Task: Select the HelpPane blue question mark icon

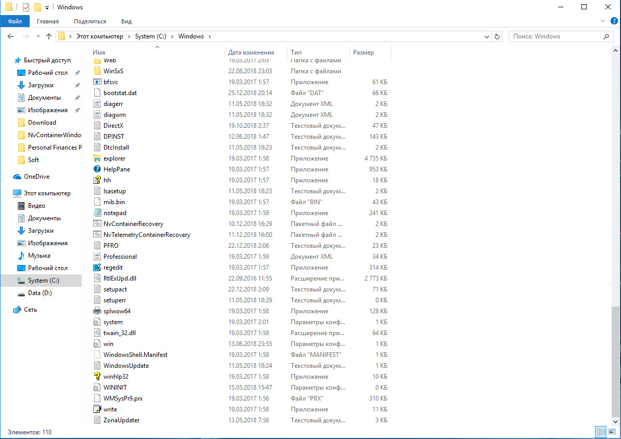Action: tap(97, 169)
